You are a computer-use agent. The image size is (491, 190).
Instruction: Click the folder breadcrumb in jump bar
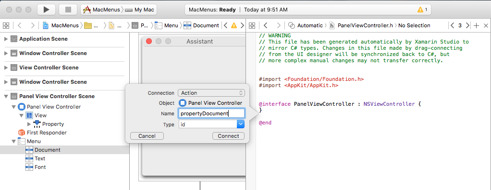pyautogui.click(x=91, y=25)
